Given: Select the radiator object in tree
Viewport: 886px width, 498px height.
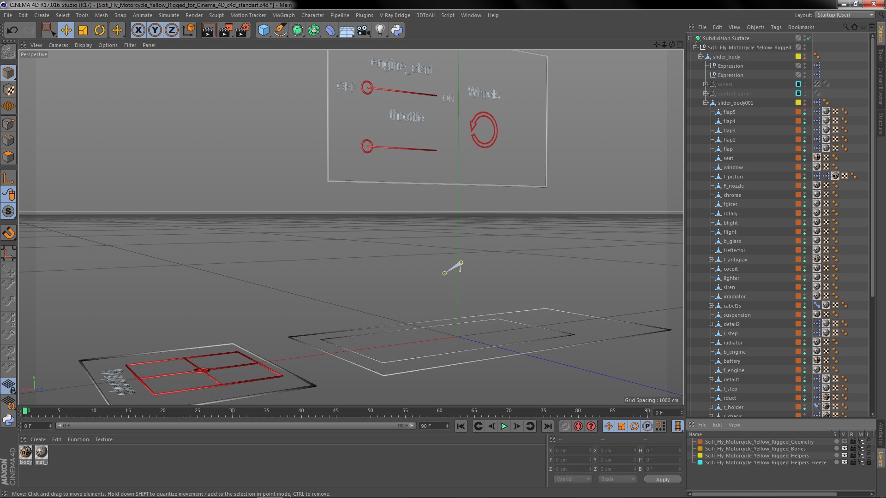Looking at the screenshot, I should [732, 343].
